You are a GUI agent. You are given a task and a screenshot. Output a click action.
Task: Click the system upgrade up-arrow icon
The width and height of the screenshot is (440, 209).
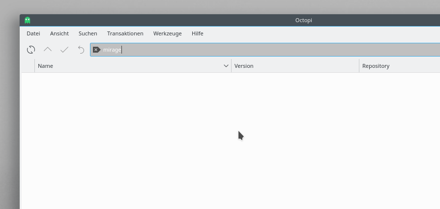click(x=48, y=50)
